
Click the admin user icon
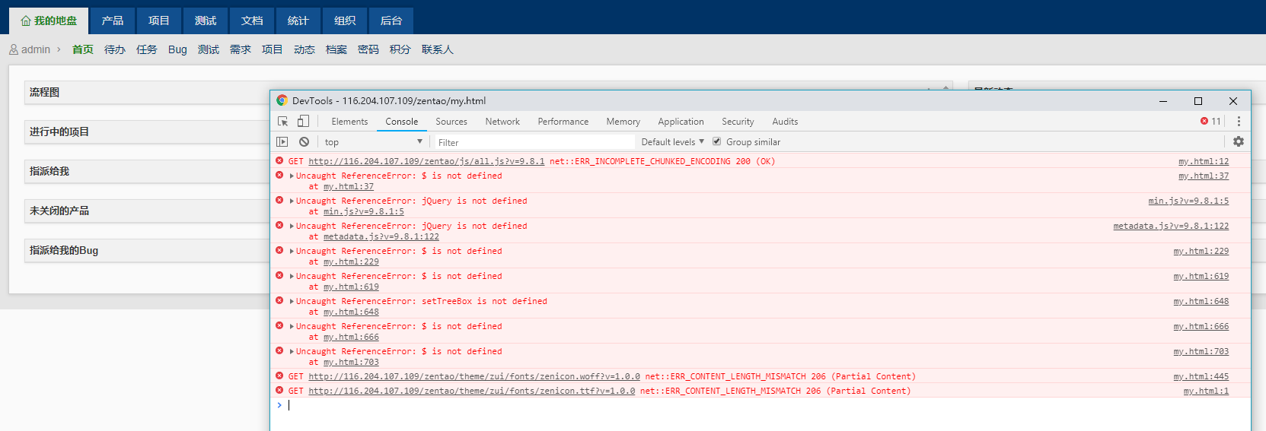pyautogui.click(x=14, y=49)
